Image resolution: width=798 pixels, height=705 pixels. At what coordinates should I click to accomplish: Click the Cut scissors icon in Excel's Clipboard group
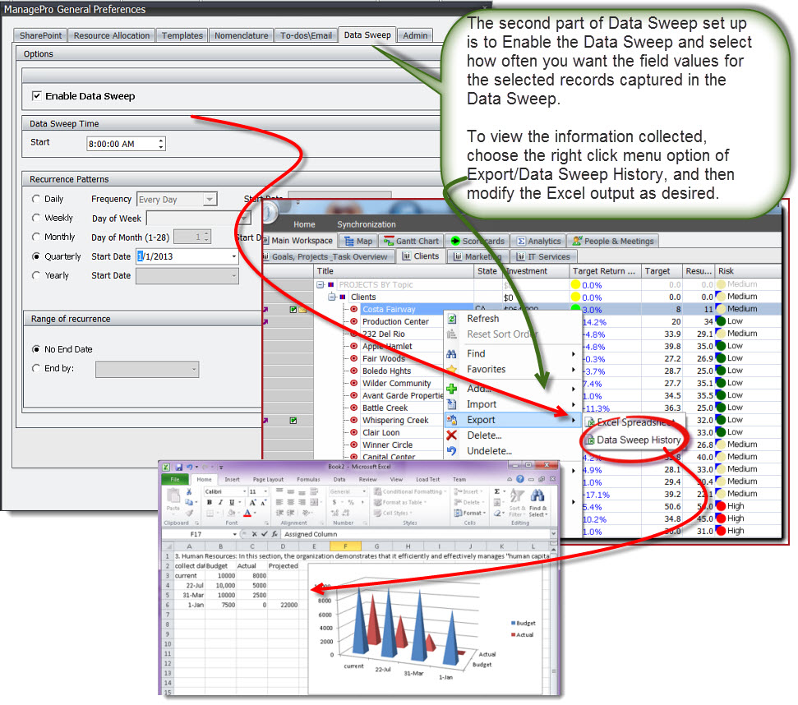click(x=189, y=492)
